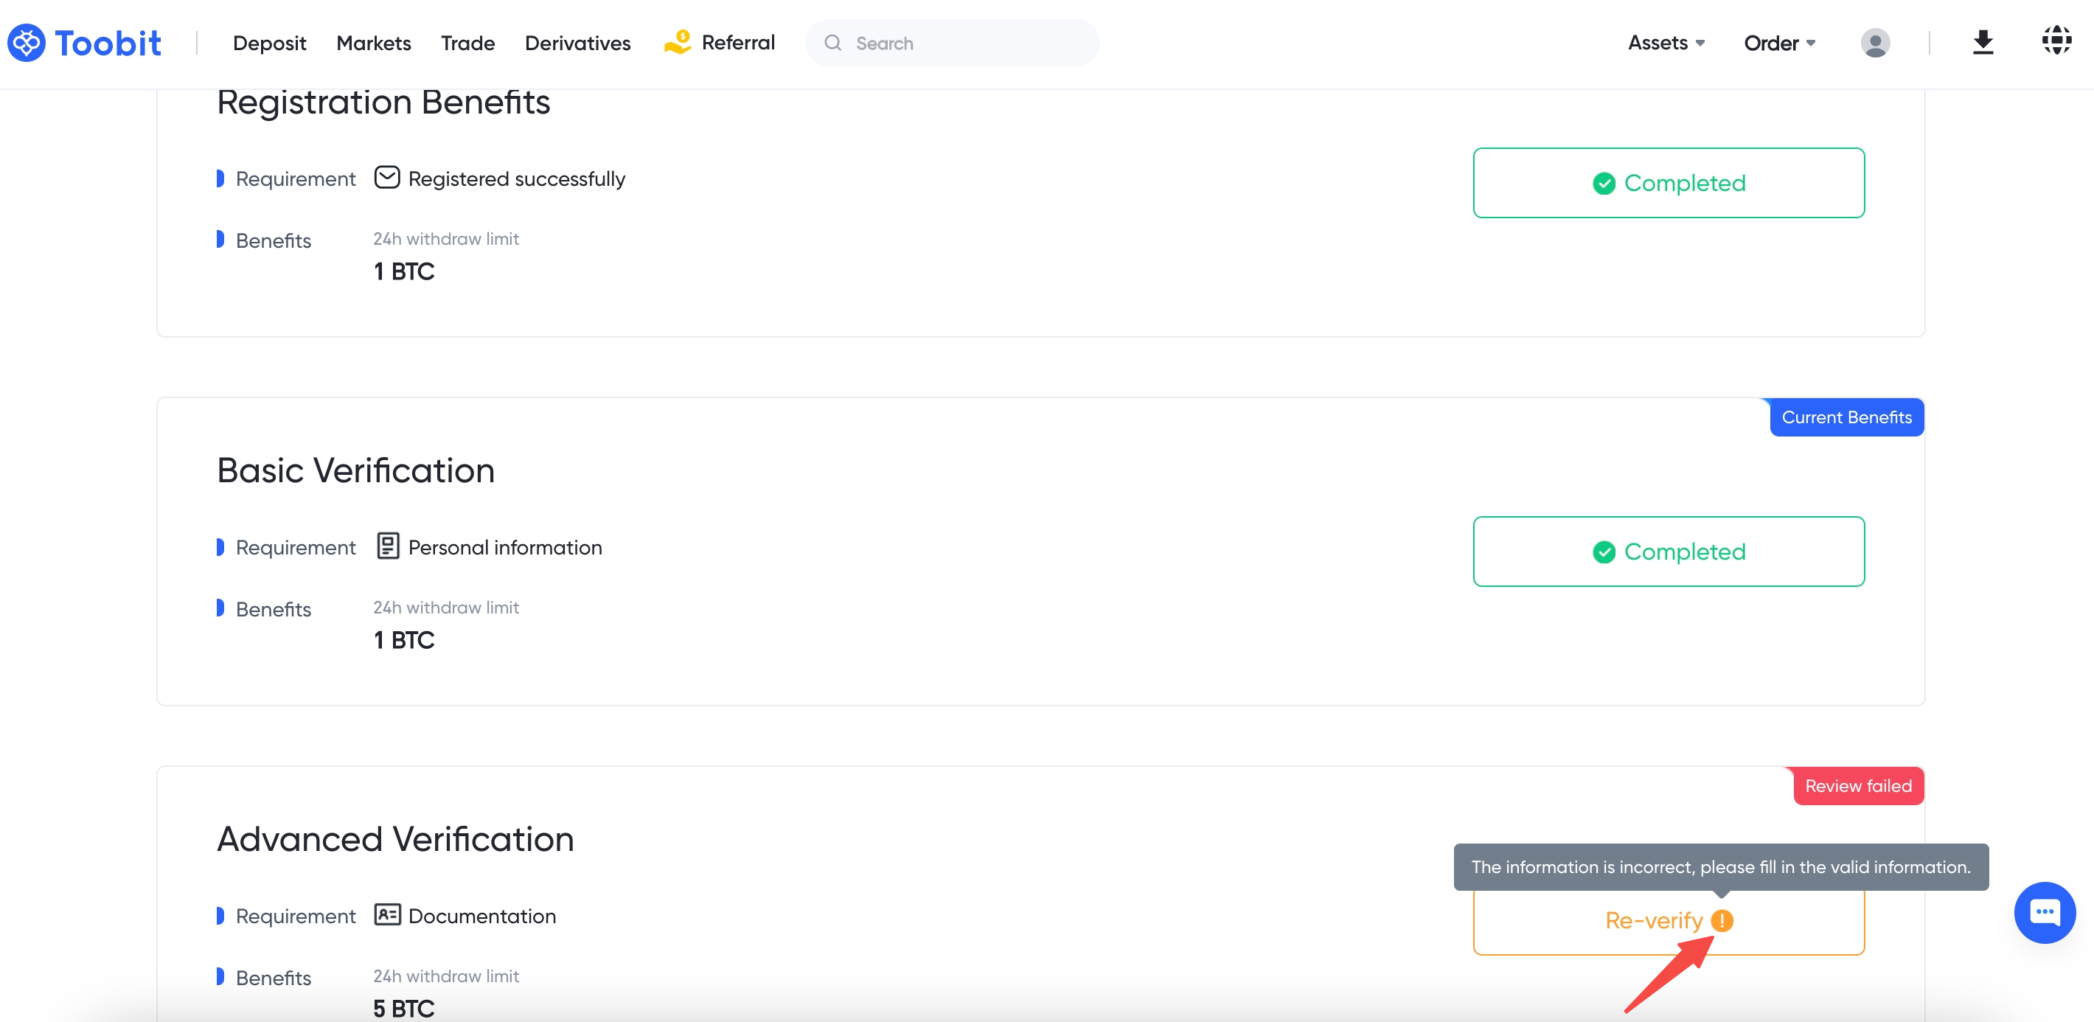The width and height of the screenshot is (2094, 1022).
Task: Click green checkmark in Basic Verification Completed
Action: click(x=1603, y=552)
